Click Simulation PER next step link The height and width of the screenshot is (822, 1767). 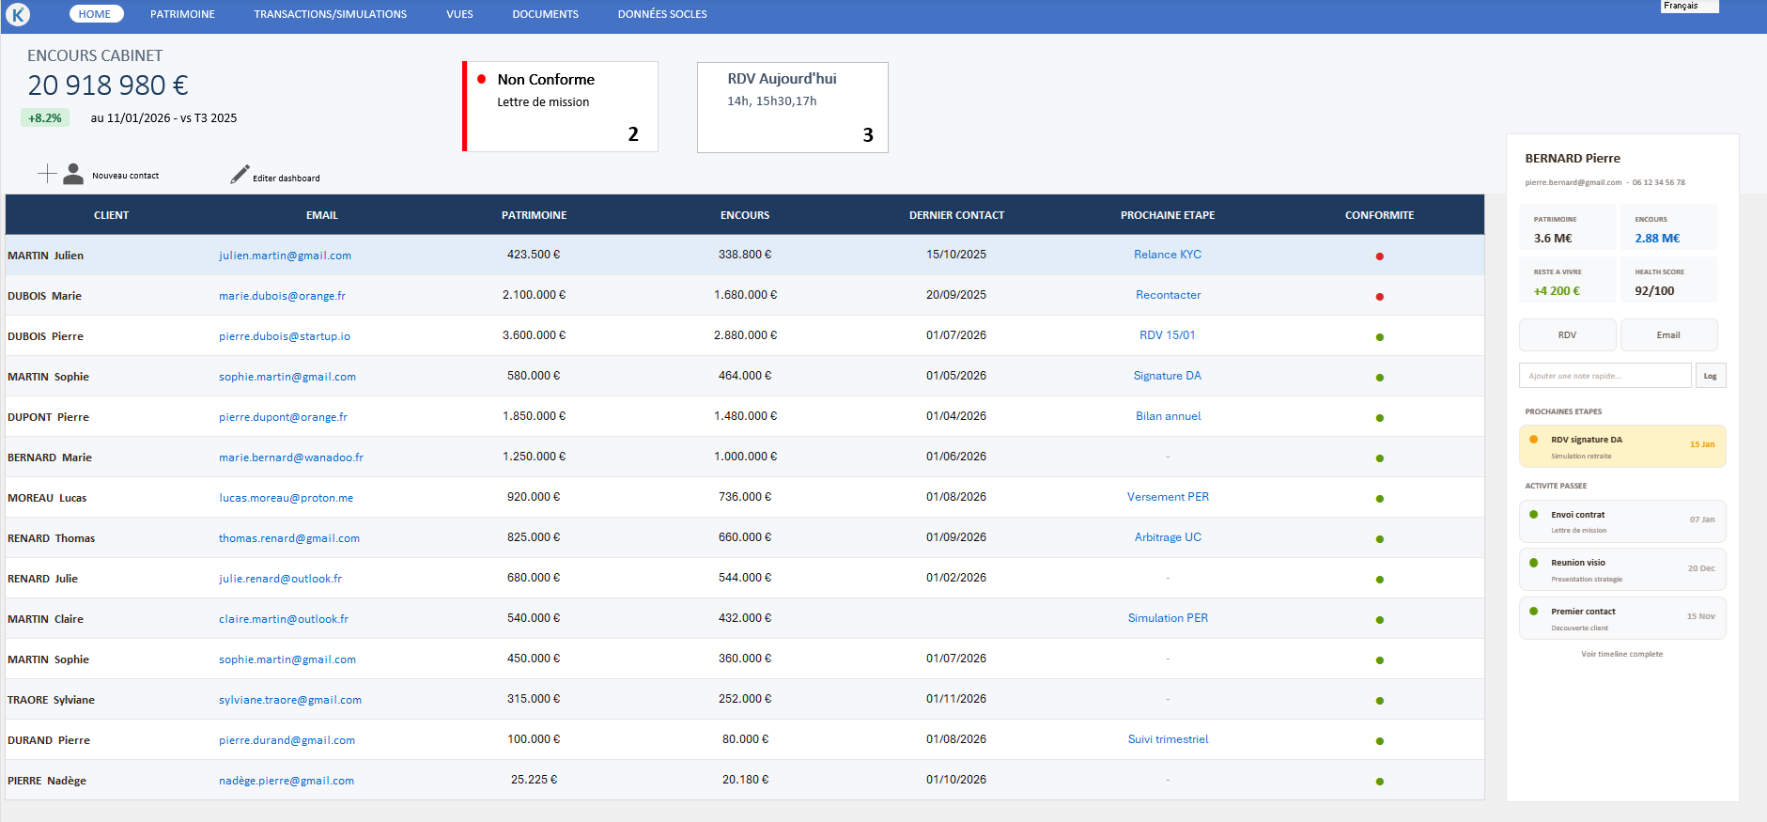coord(1168,618)
